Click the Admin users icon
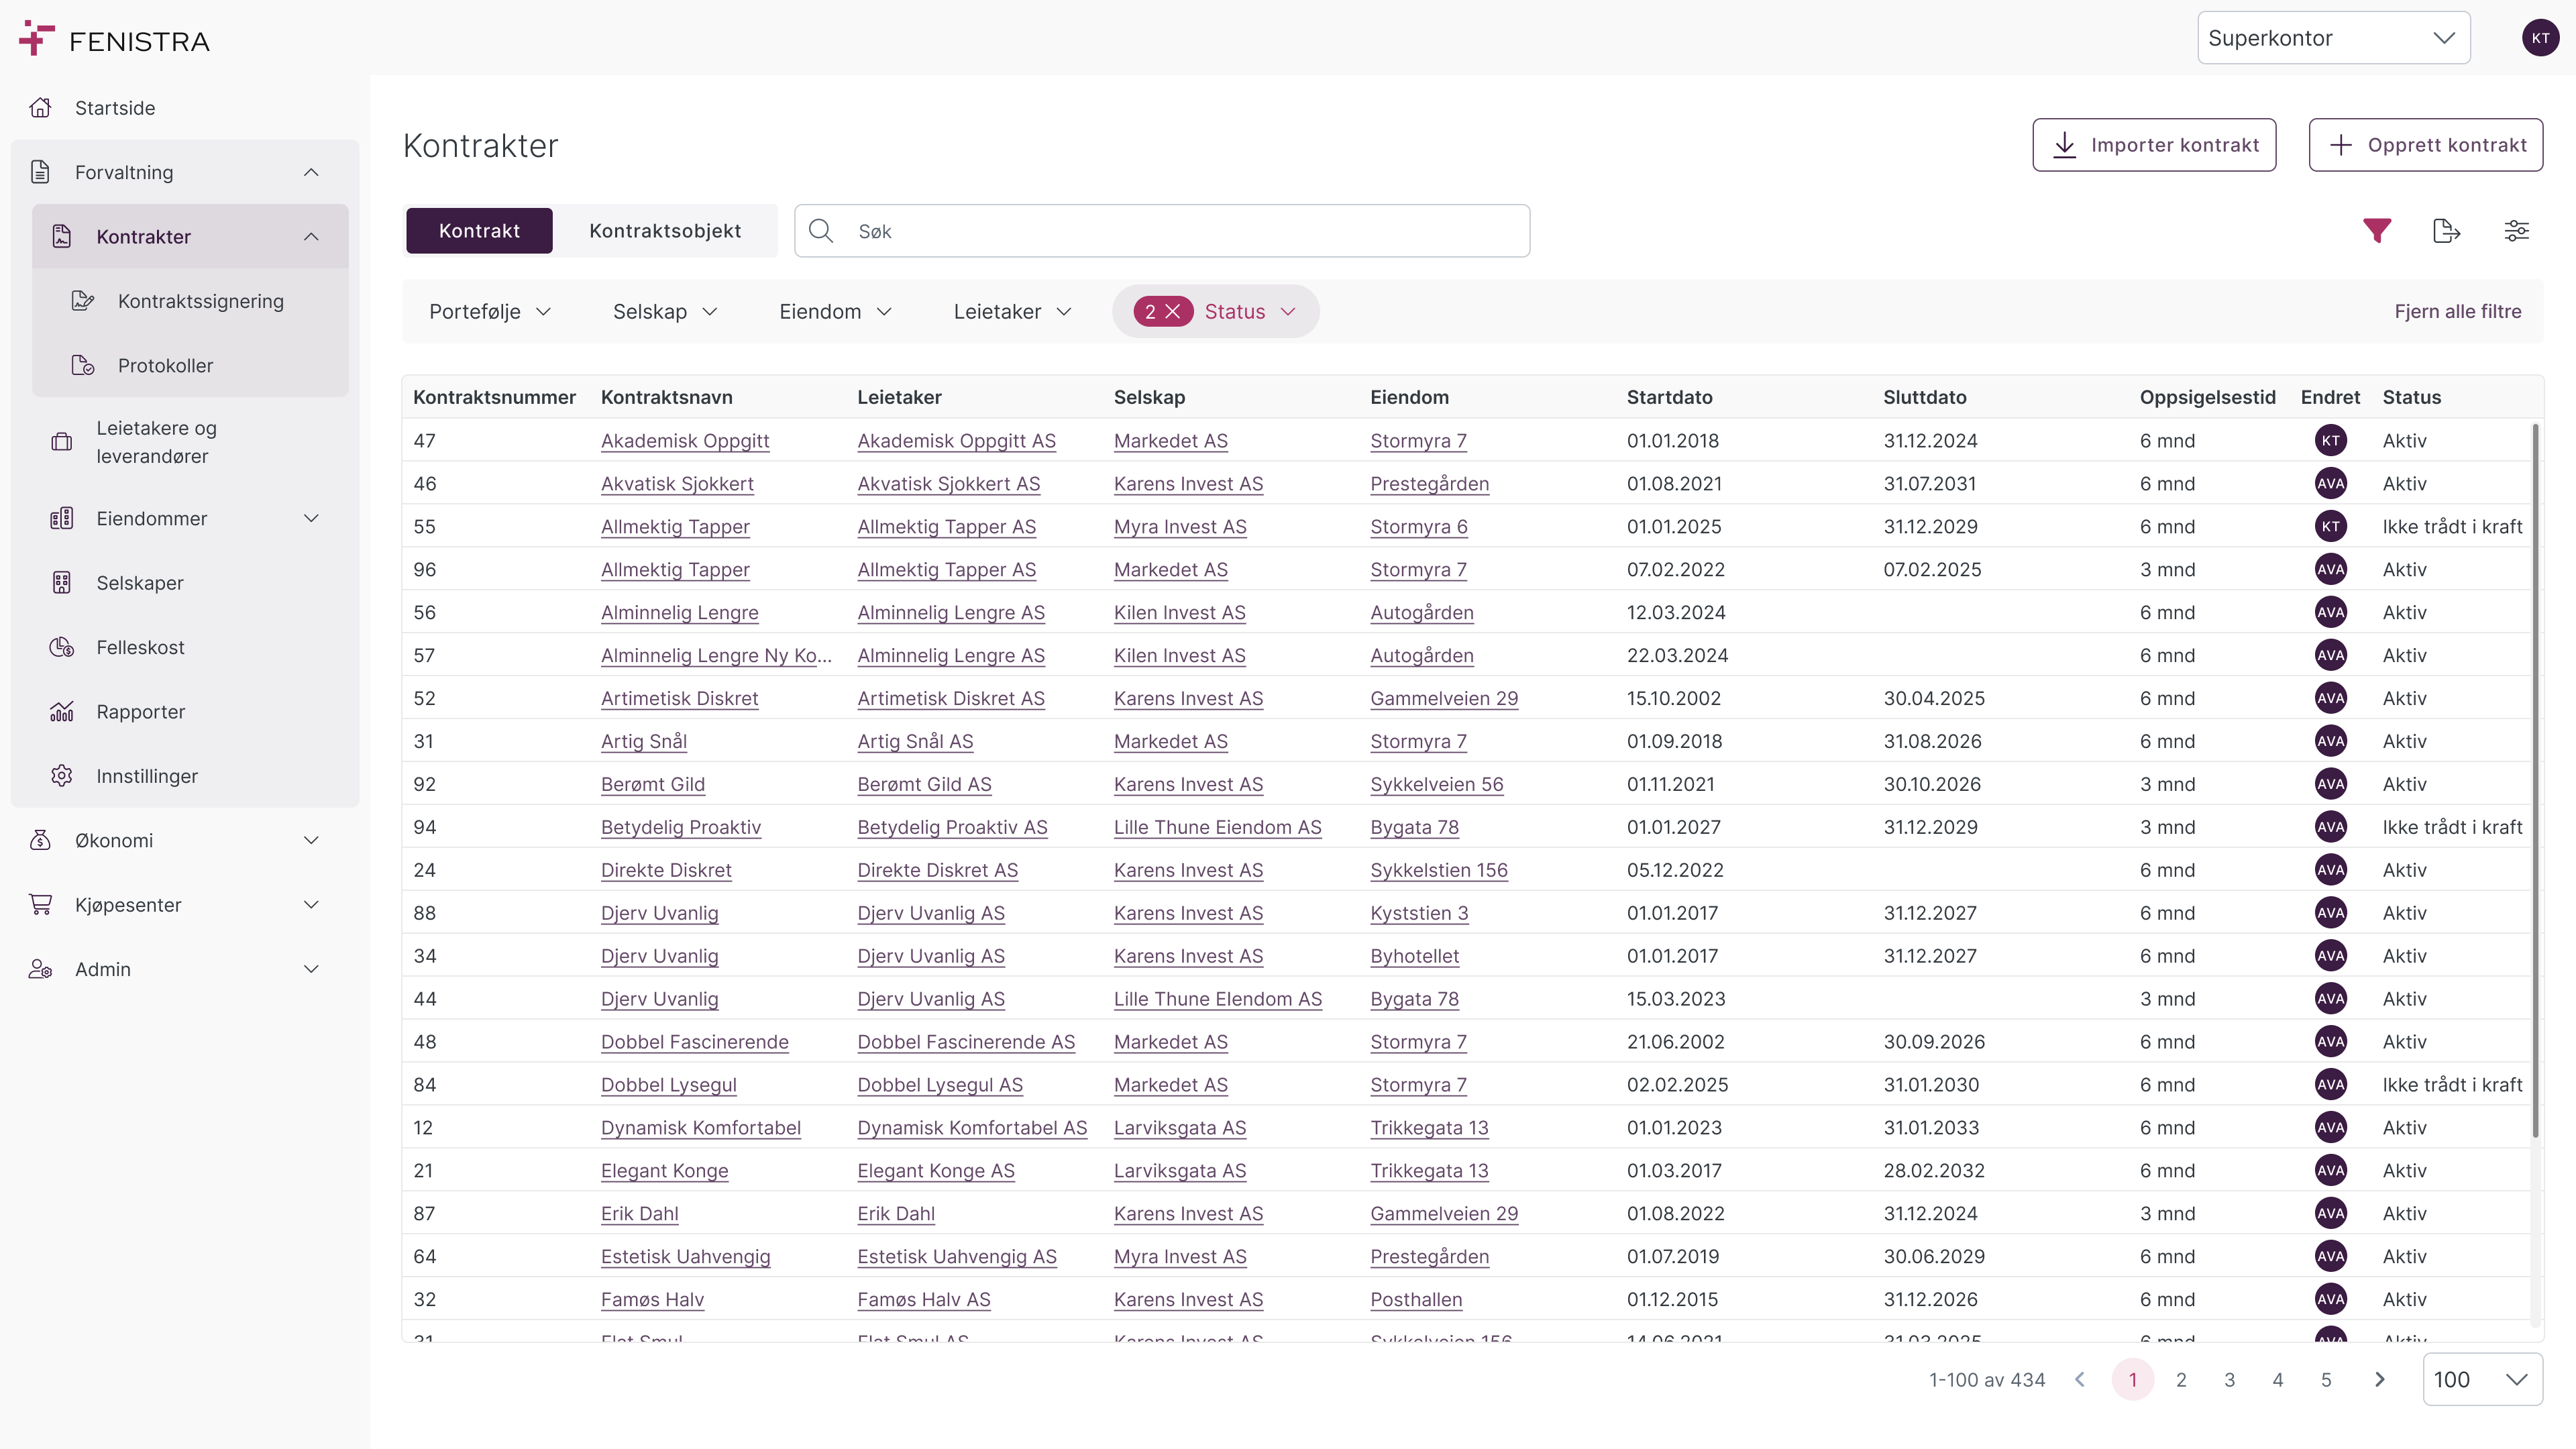This screenshot has height=1449, width=2576. [40, 970]
